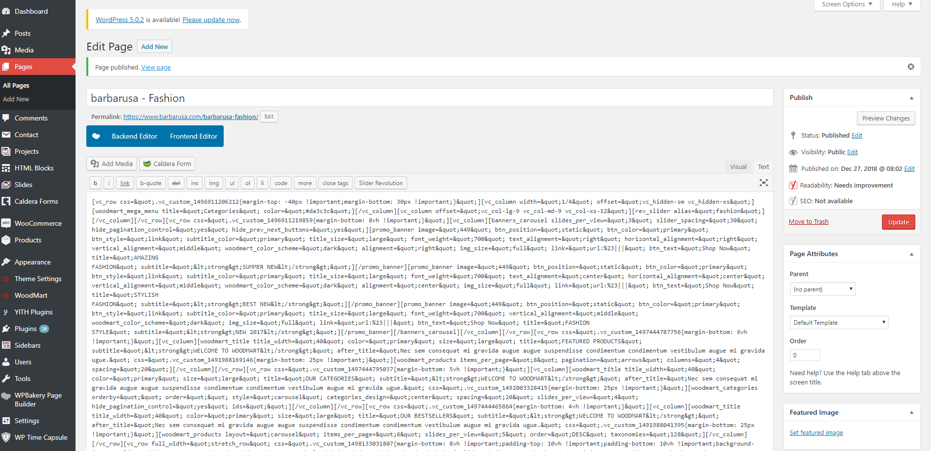Click the Caldera Form button
Image resolution: width=931 pixels, height=451 pixels.
pos(168,164)
